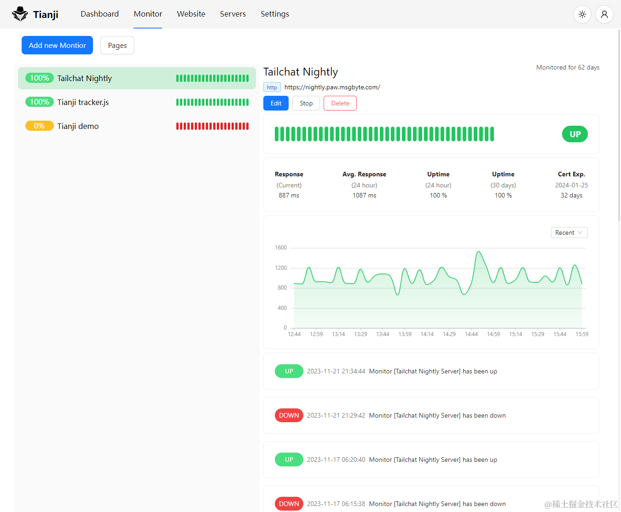Open the Settings tab
The image size is (621, 512).
[275, 14]
